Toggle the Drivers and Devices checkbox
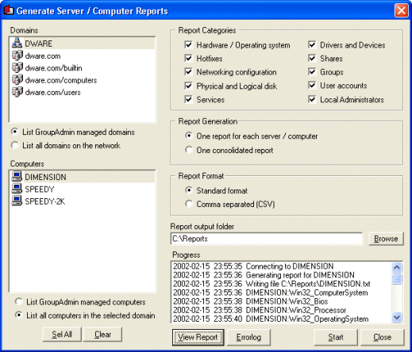The width and height of the screenshot is (412, 352). 312,44
